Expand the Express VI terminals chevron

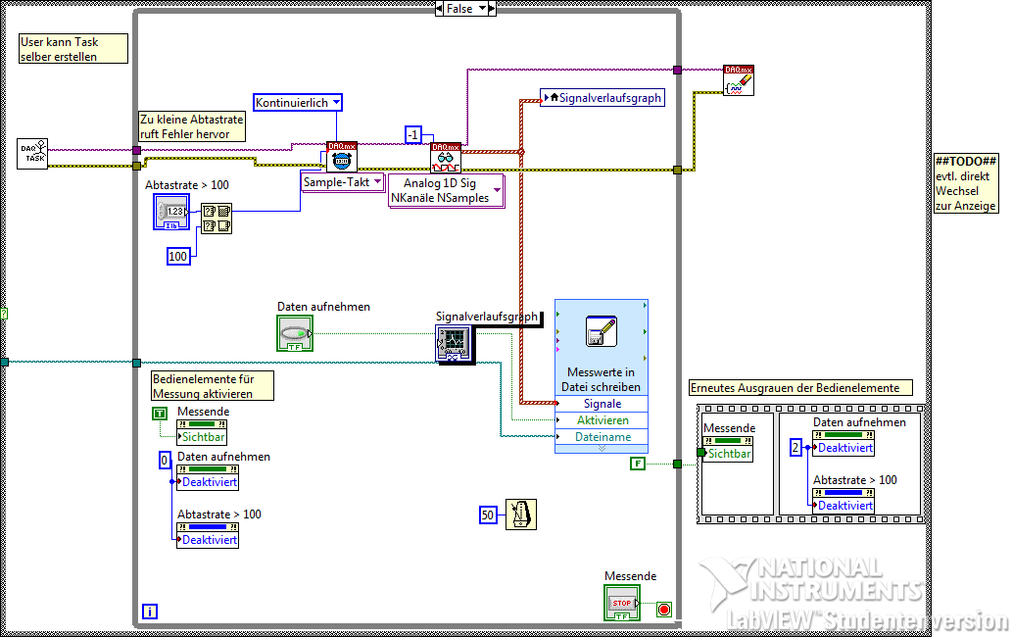(x=602, y=449)
